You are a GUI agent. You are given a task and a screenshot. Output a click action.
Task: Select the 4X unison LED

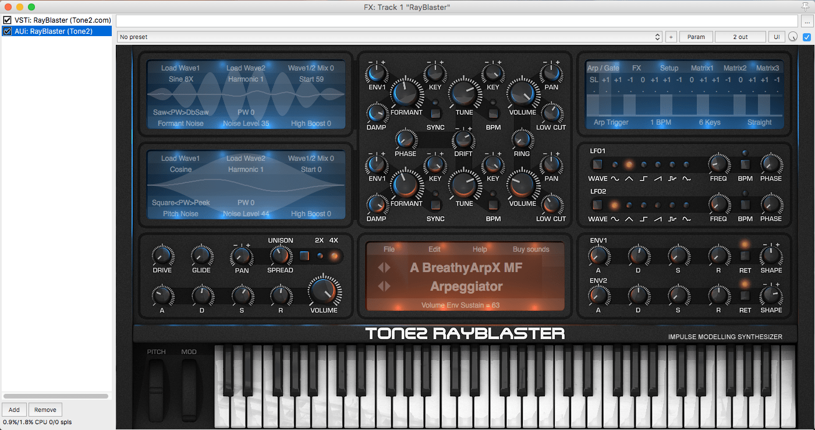click(334, 255)
